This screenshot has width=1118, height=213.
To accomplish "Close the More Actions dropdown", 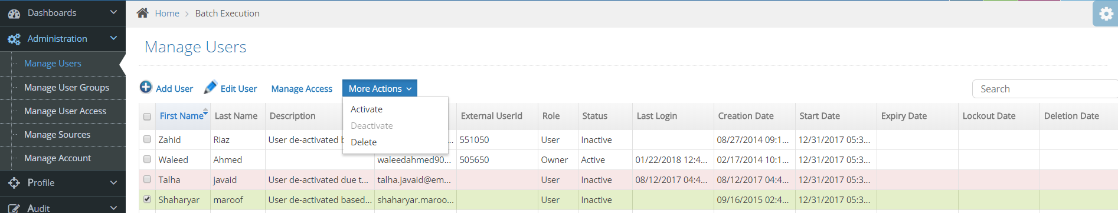I will (380, 88).
